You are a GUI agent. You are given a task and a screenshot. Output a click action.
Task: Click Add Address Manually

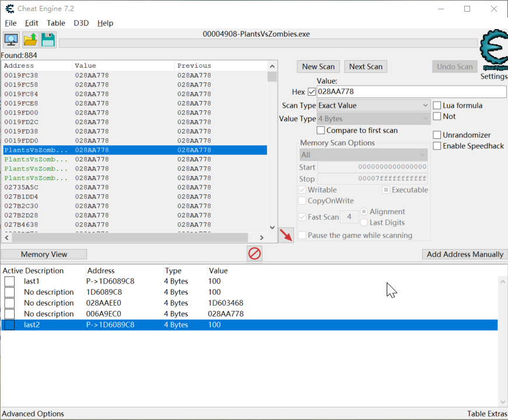coord(465,254)
